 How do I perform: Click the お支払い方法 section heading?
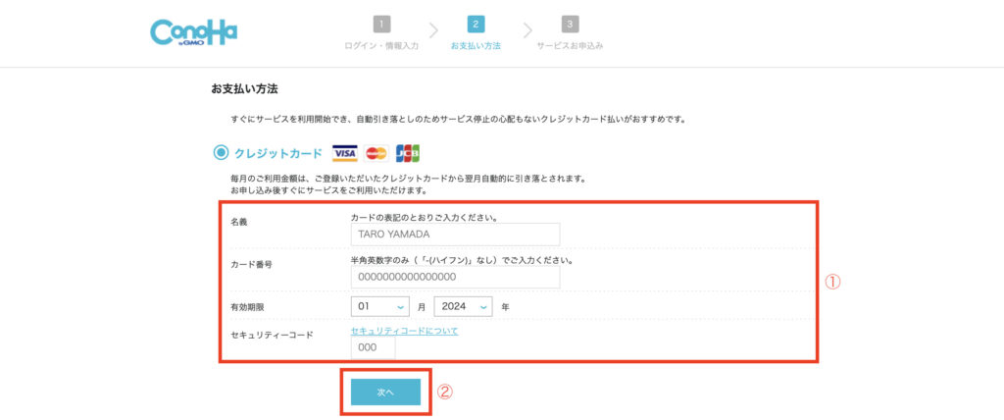244,89
